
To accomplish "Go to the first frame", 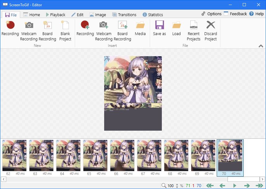I will click(210, 186).
